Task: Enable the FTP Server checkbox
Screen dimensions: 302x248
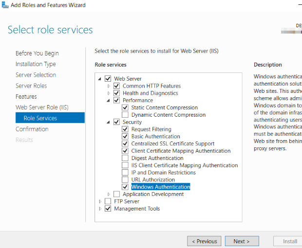Action: click(108, 201)
